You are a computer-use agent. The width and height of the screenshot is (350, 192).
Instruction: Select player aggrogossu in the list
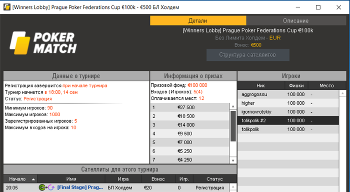tap(288, 94)
